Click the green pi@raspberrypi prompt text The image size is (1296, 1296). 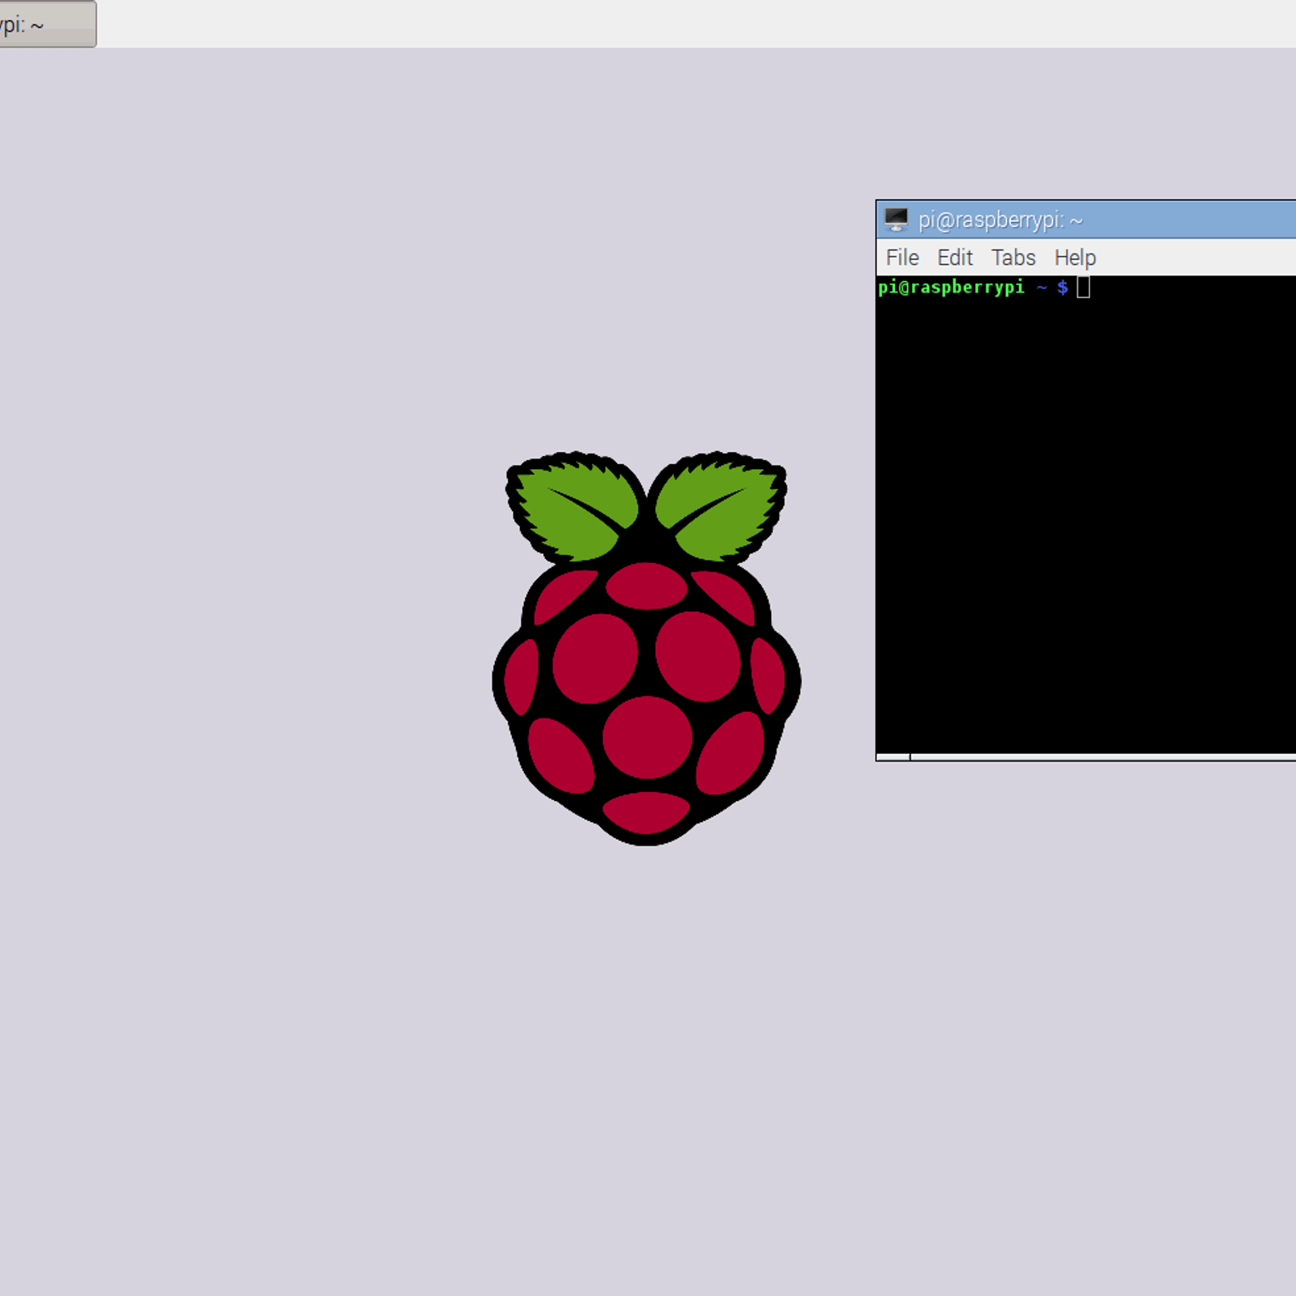coord(951,287)
